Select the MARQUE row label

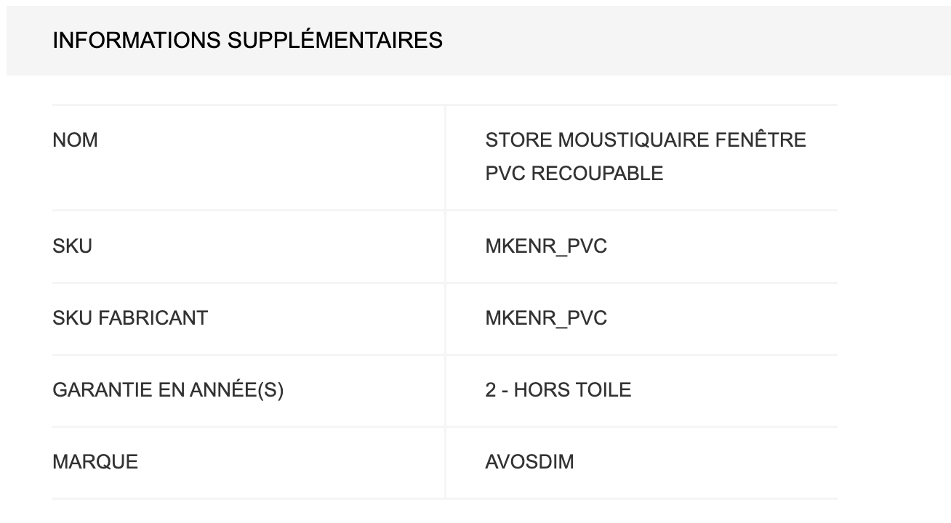click(x=95, y=462)
